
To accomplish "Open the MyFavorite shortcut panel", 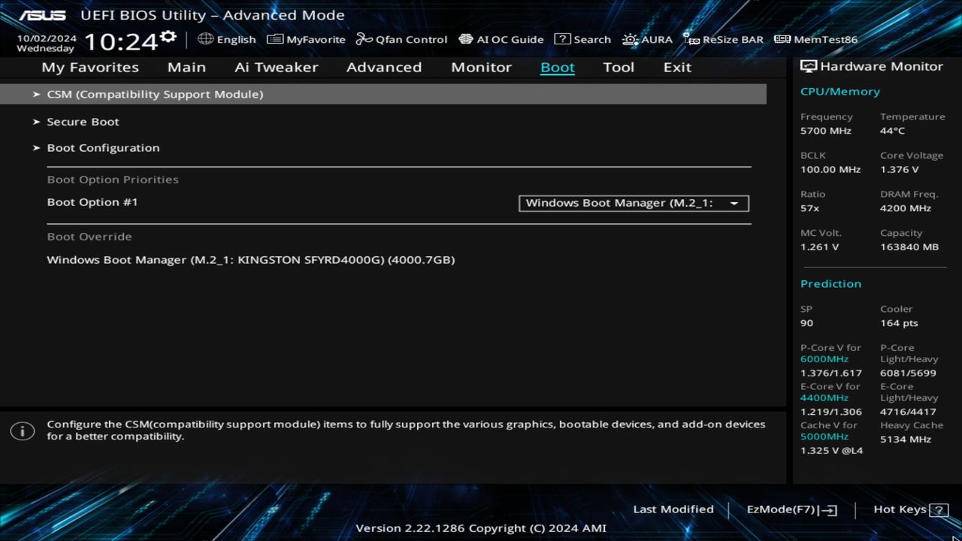I will point(306,39).
